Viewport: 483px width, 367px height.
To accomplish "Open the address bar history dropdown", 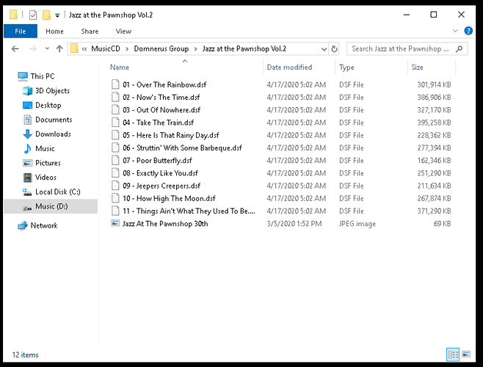I will [324, 49].
